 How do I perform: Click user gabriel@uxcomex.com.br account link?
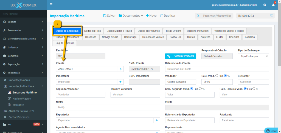coord(235,5)
